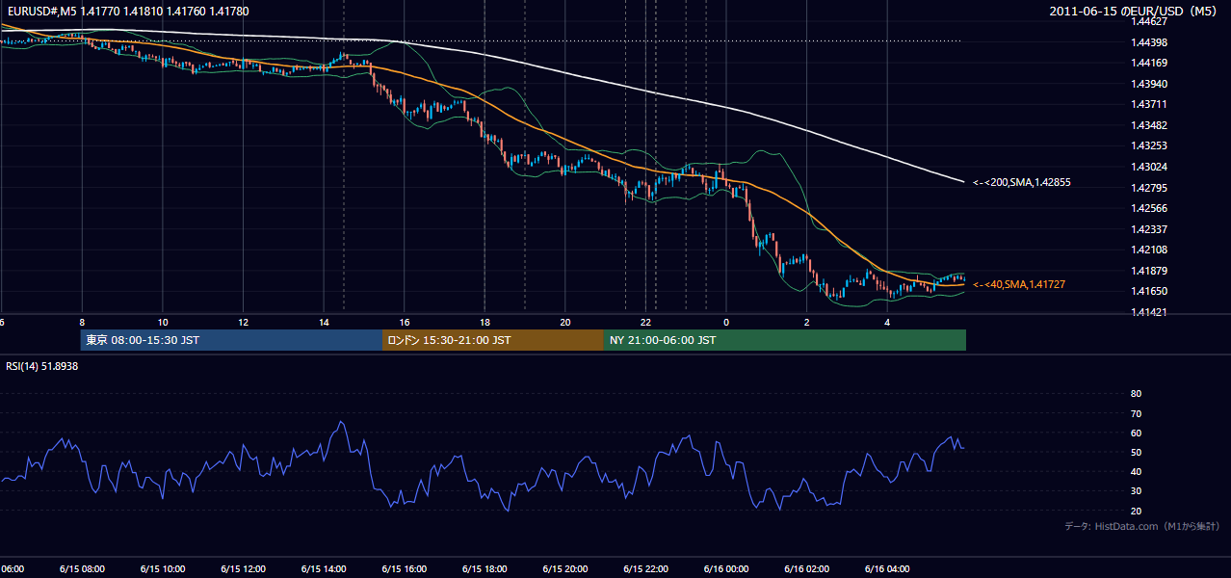Click price level 1.42108 on the axis
The height and width of the screenshot is (578, 1231).
coord(1148,250)
